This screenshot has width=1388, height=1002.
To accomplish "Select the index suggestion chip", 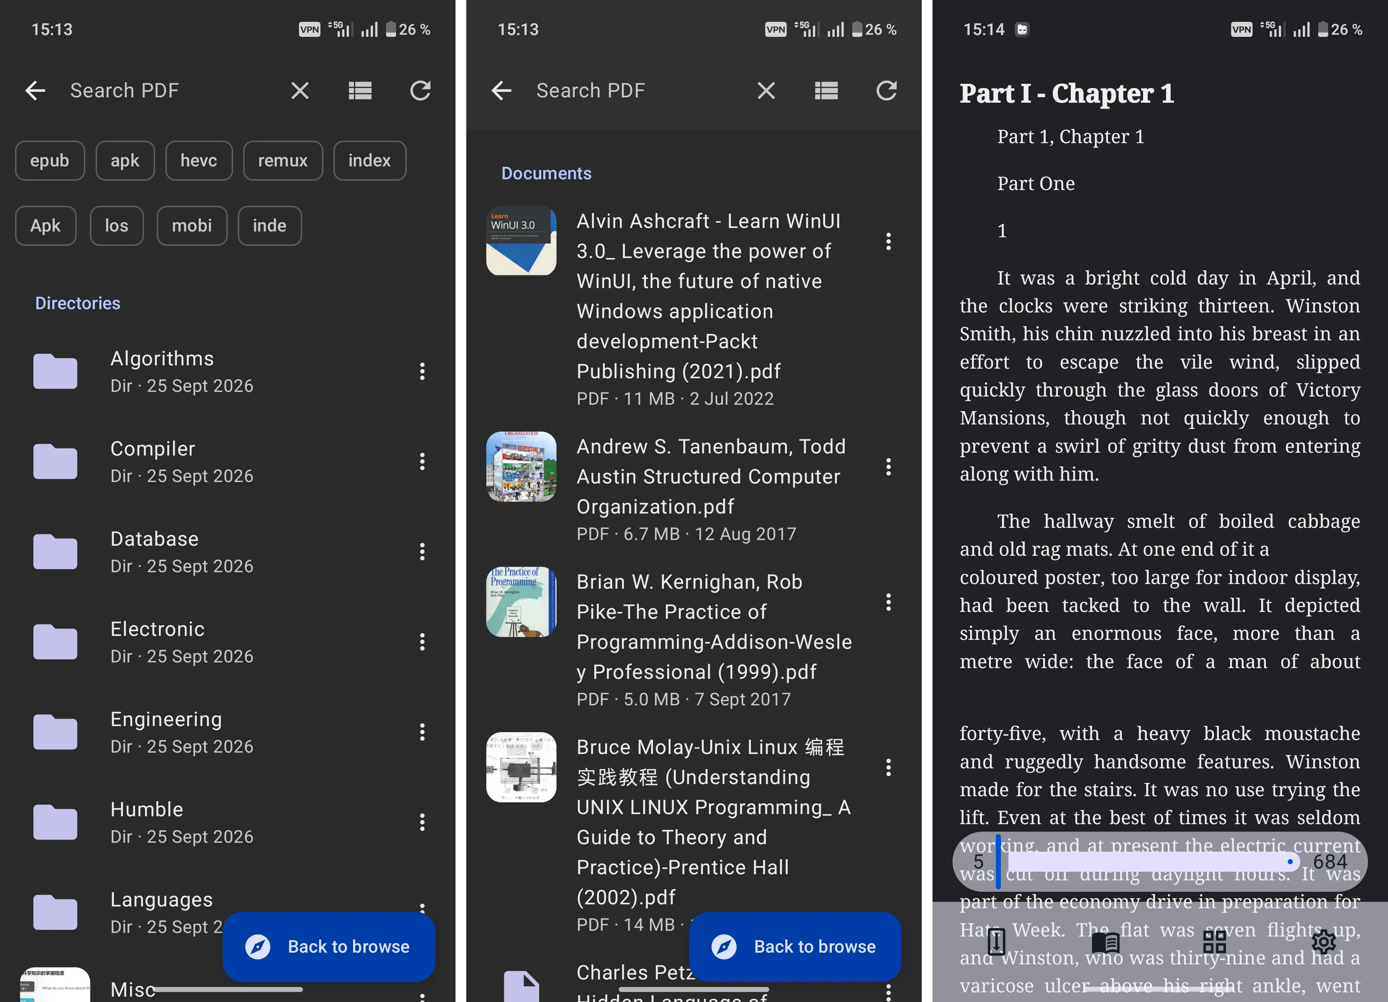I will click(370, 161).
